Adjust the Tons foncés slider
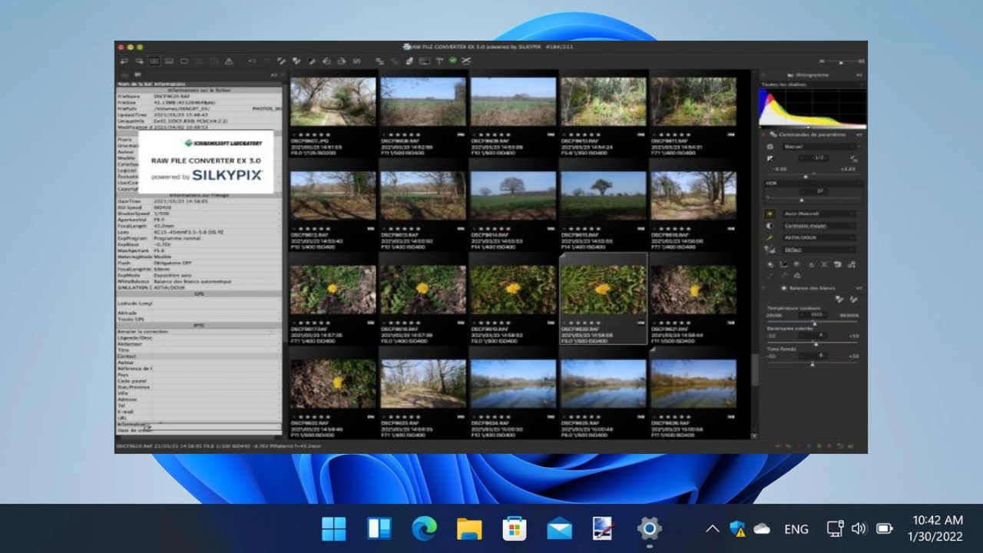 point(813,363)
